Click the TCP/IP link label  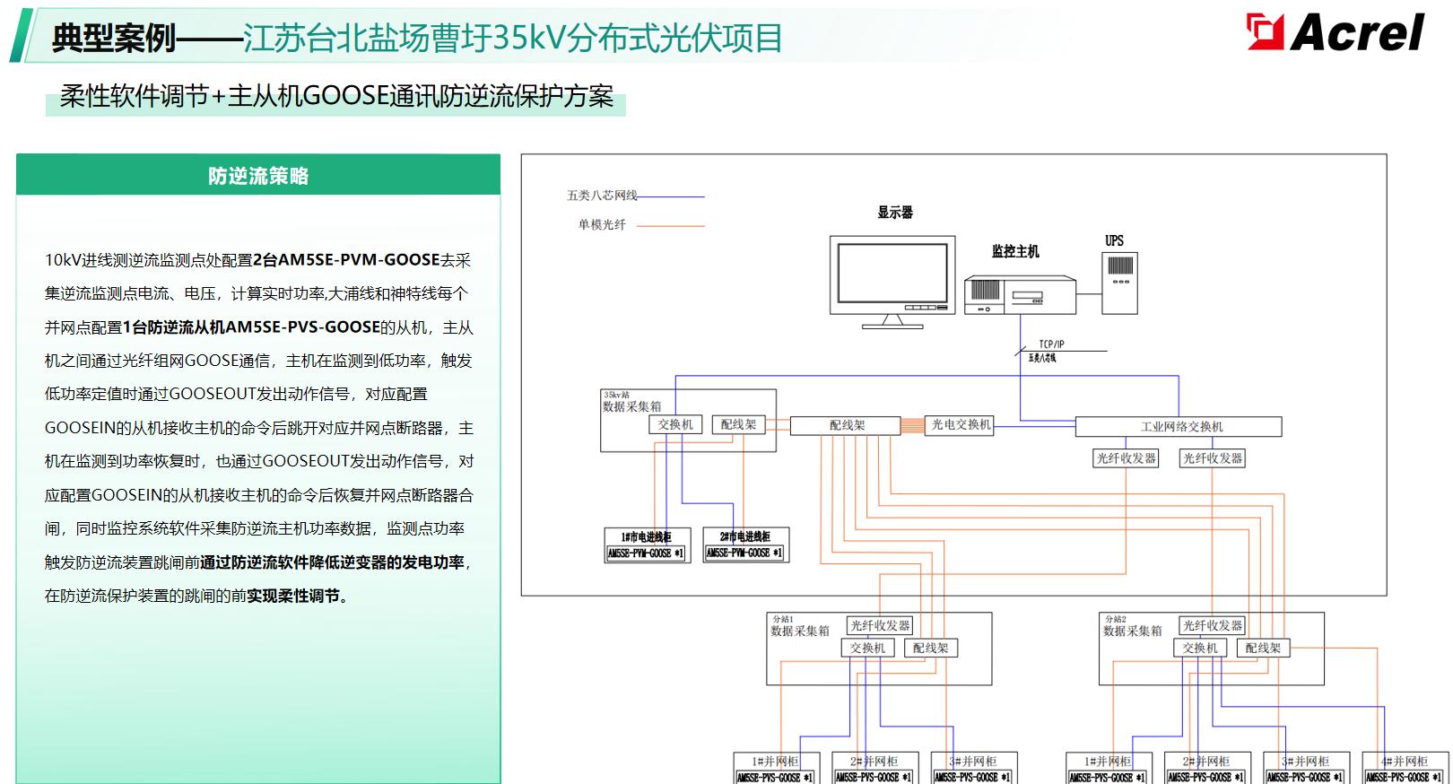(x=1051, y=344)
